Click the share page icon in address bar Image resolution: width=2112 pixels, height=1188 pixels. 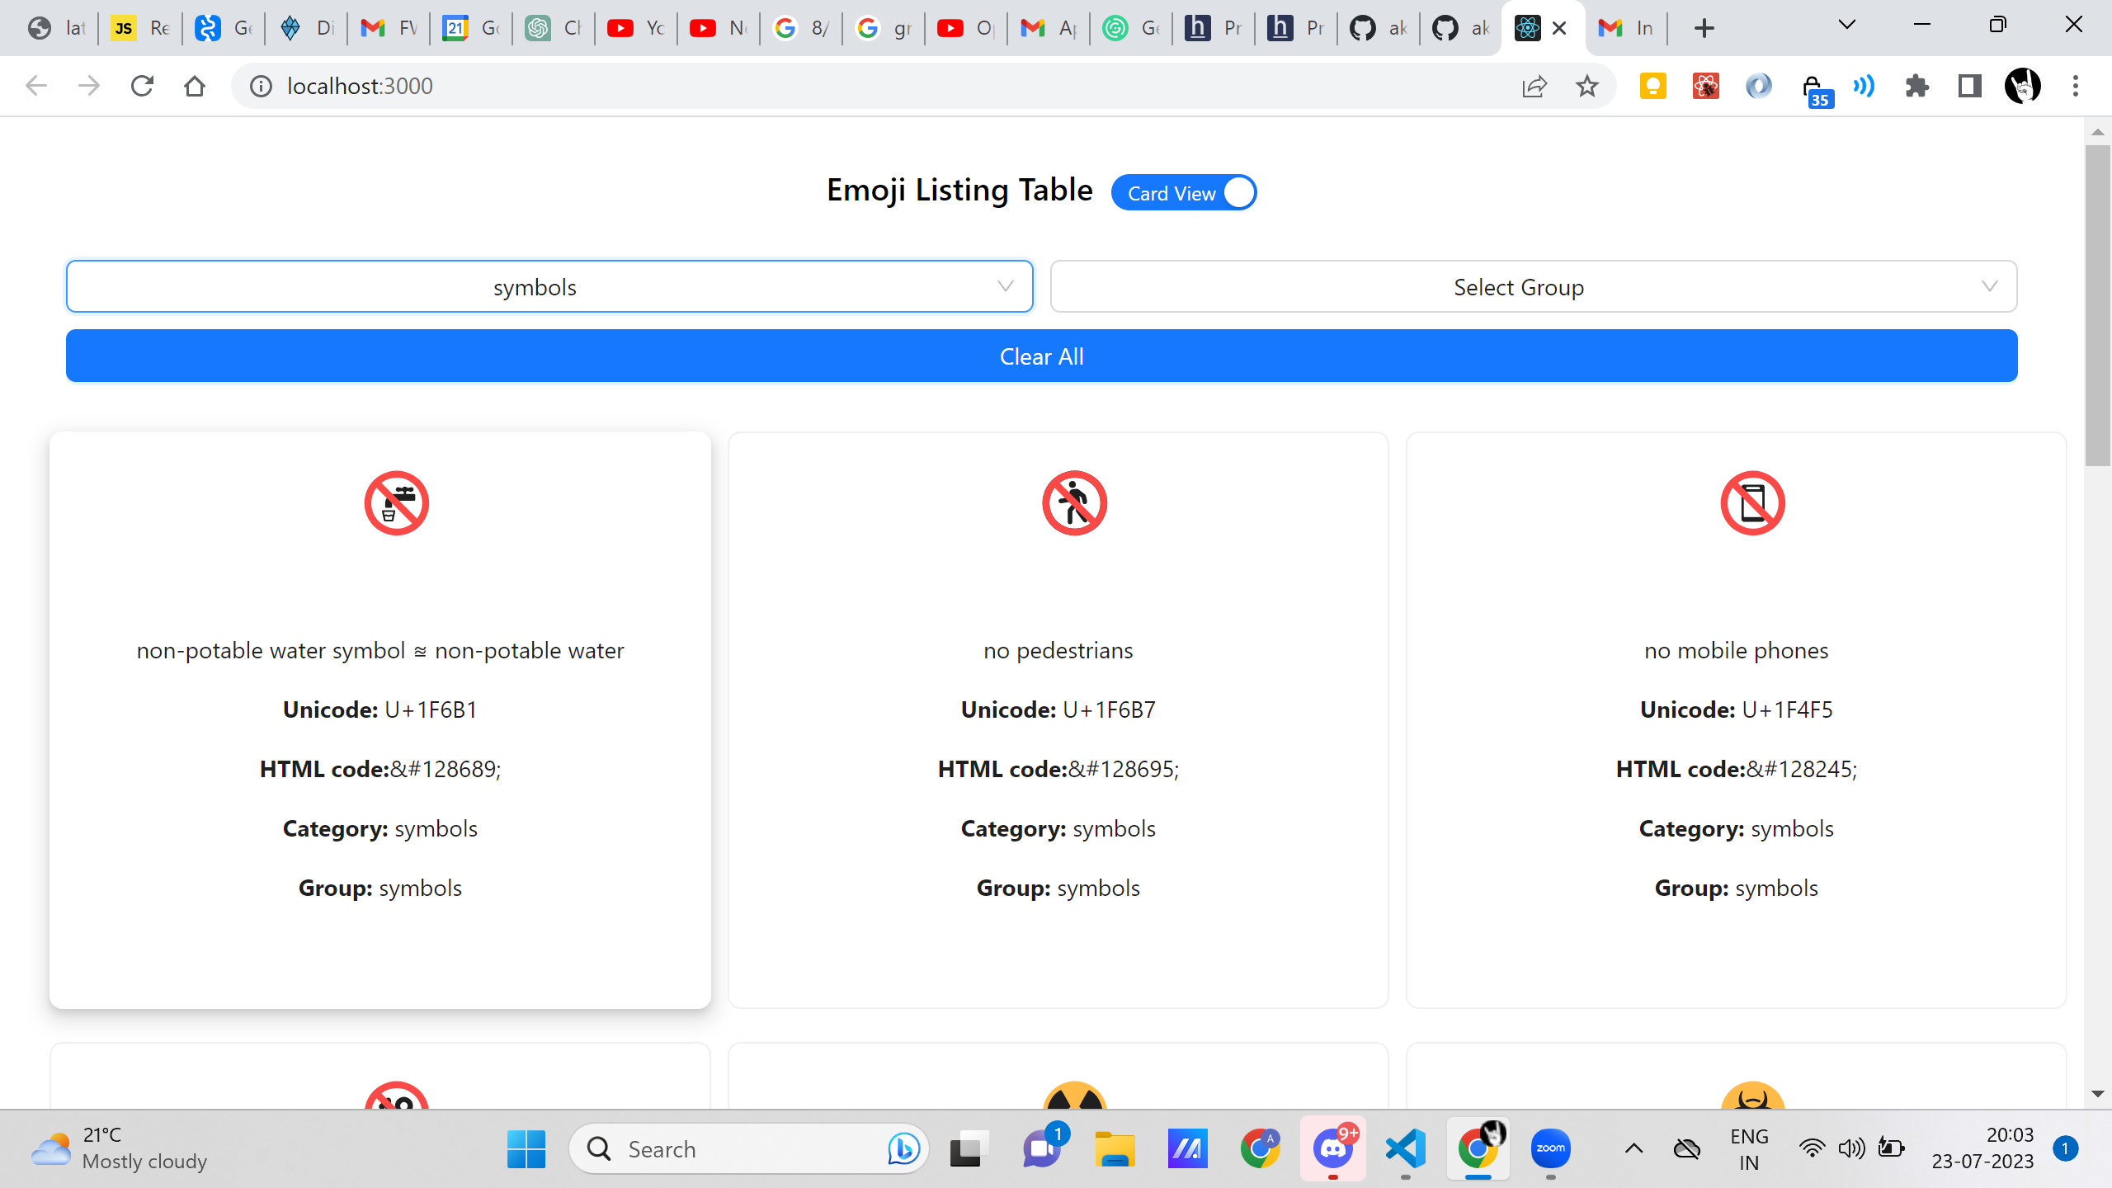(1534, 87)
